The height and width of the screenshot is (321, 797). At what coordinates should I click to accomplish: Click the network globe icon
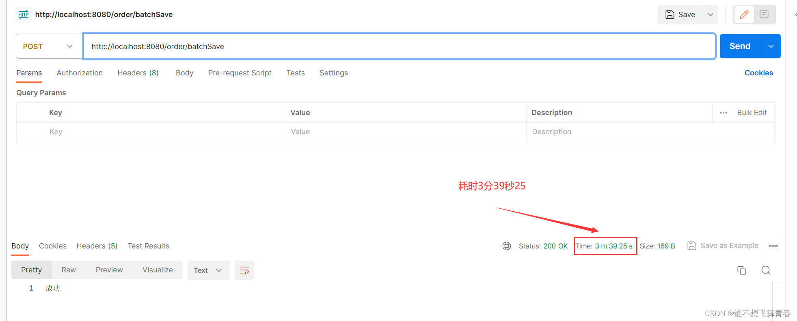[507, 246]
